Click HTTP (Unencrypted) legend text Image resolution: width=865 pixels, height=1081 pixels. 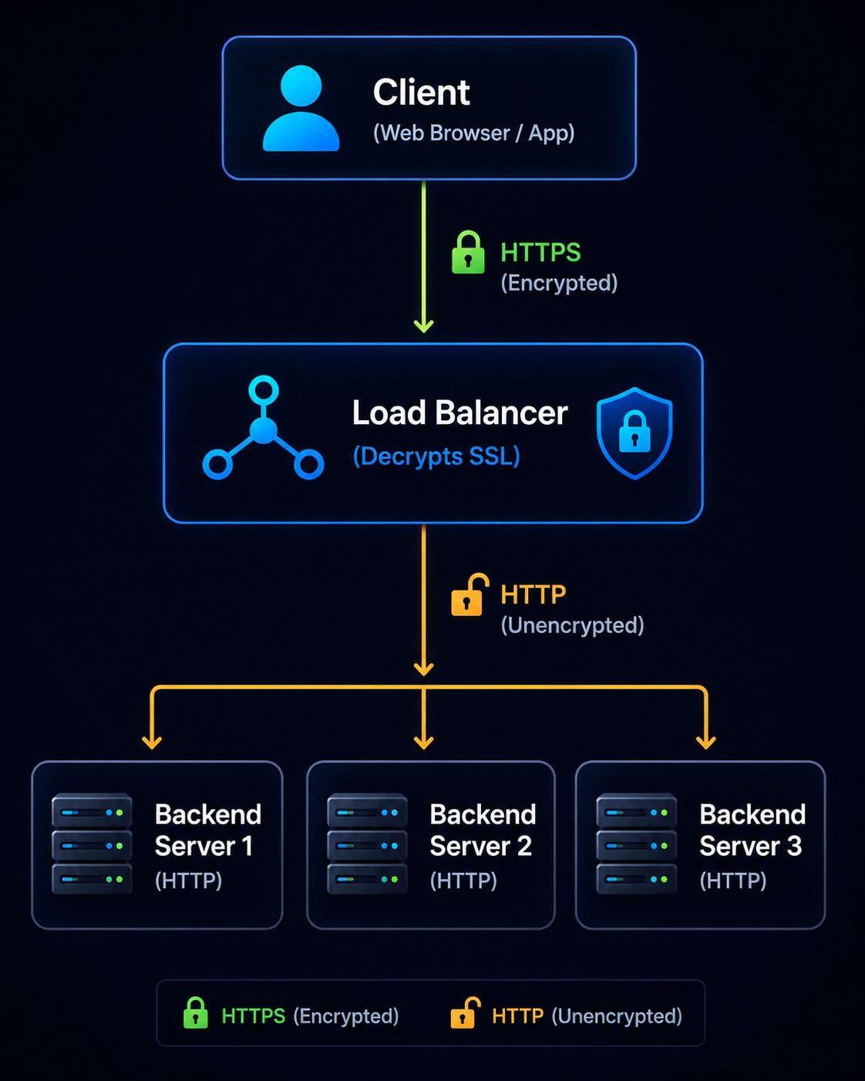tap(587, 1016)
